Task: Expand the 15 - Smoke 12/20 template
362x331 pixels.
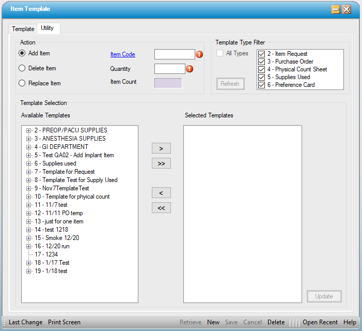Action: click(29, 238)
